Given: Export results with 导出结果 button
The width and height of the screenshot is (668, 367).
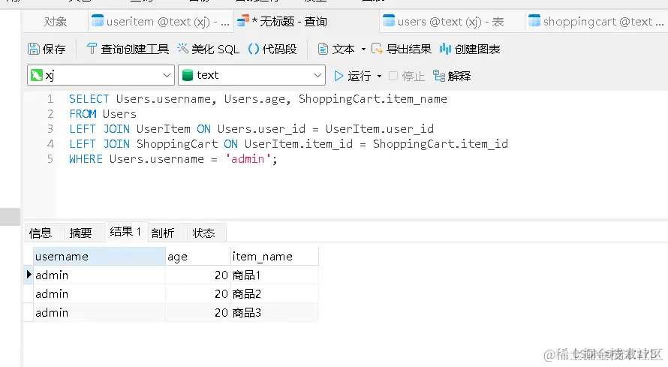Looking at the screenshot, I should point(402,49).
